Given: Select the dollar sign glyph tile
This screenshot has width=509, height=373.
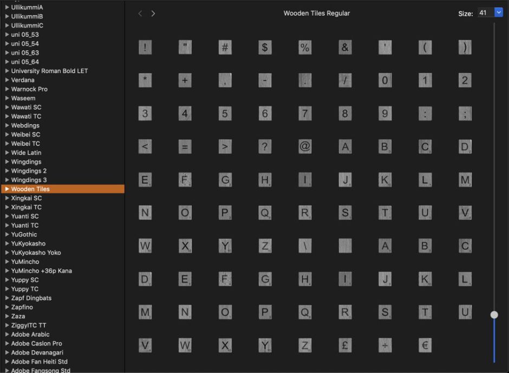Looking at the screenshot, I should 265,47.
